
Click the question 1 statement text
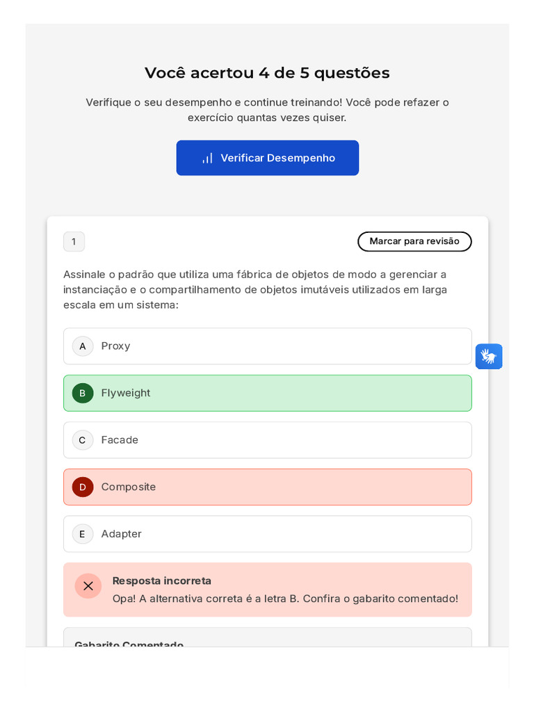click(255, 290)
